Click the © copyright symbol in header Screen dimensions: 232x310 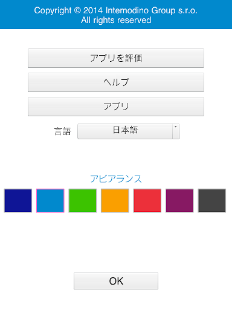pyautogui.click(x=77, y=10)
